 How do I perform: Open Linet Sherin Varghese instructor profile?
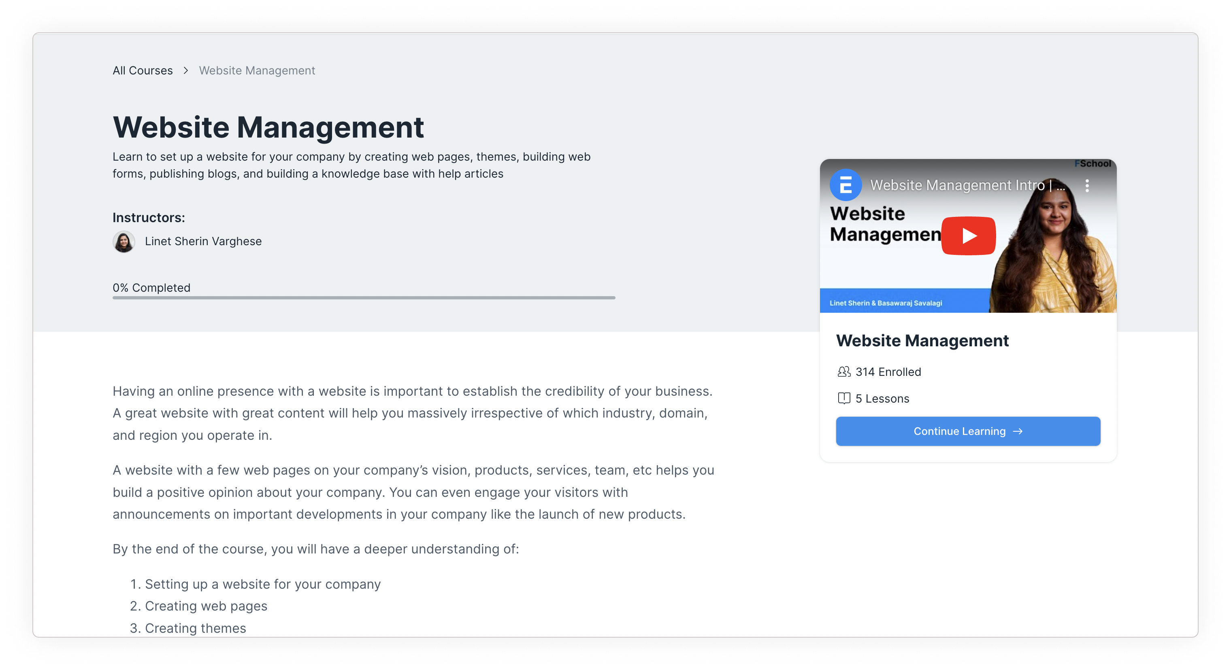pos(203,242)
